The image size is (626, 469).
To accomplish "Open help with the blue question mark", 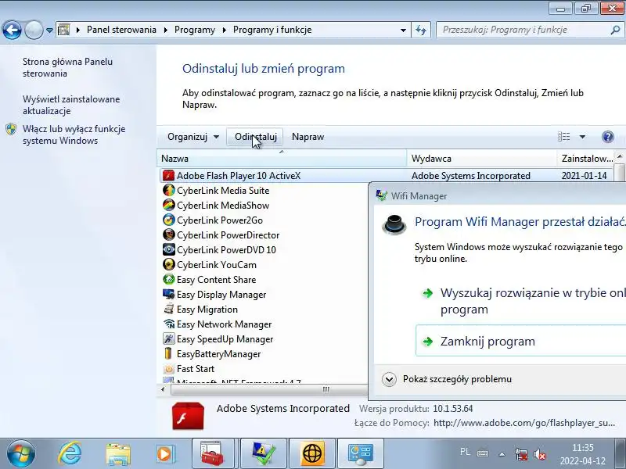I will tap(607, 137).
